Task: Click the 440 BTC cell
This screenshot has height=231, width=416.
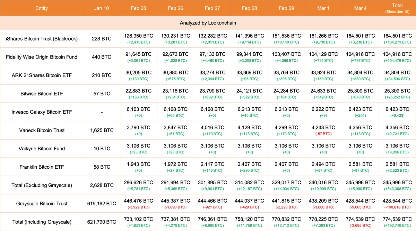Action: pyautogui.click(x=102, y=57)
